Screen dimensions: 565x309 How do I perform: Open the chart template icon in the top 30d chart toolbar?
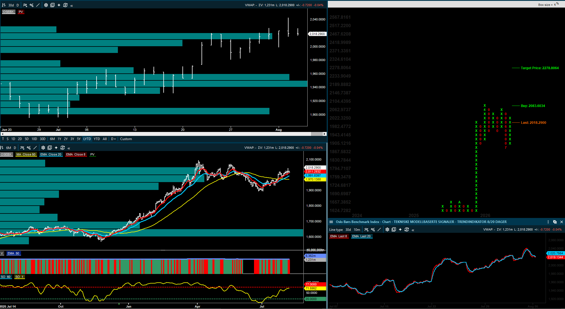point(52,5)
